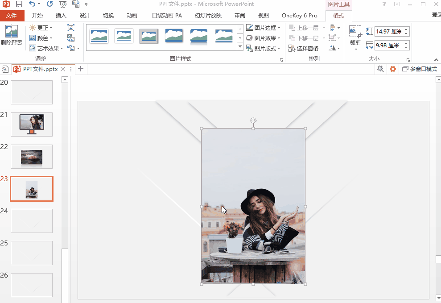Open the 颜色 color adjustment tool

point(41,37)
